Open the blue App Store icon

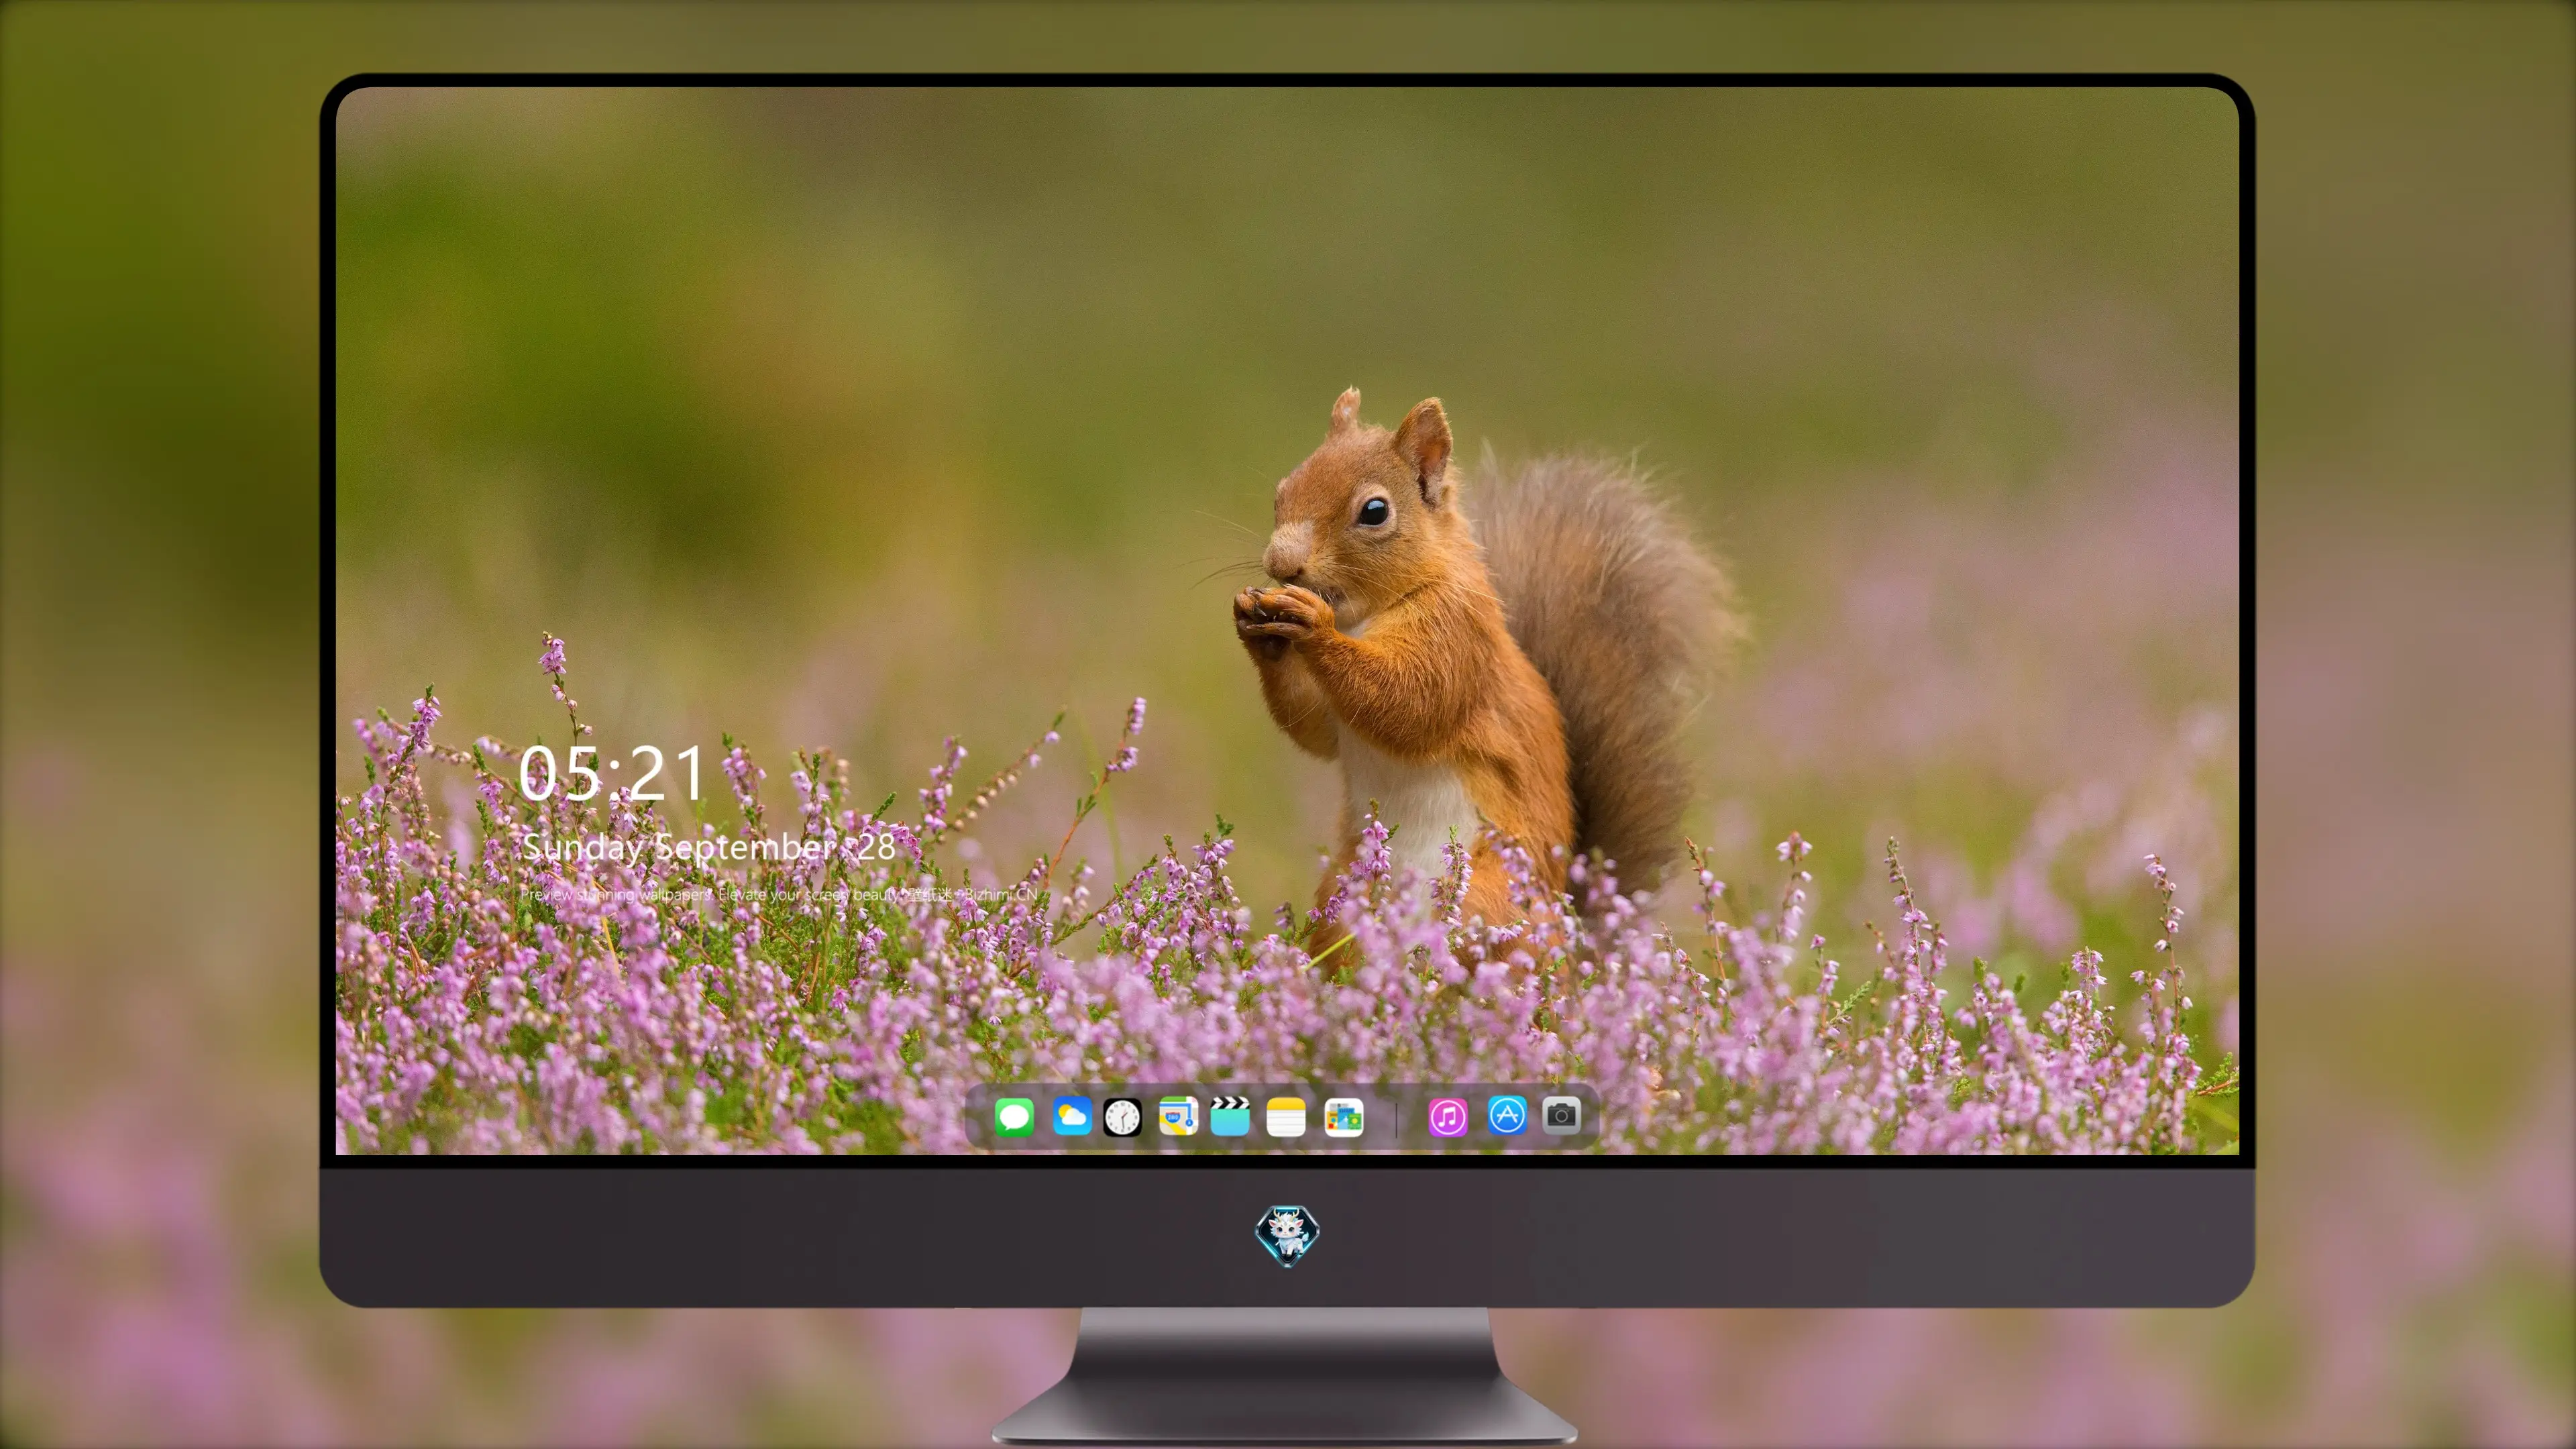pos(1507,1115)
